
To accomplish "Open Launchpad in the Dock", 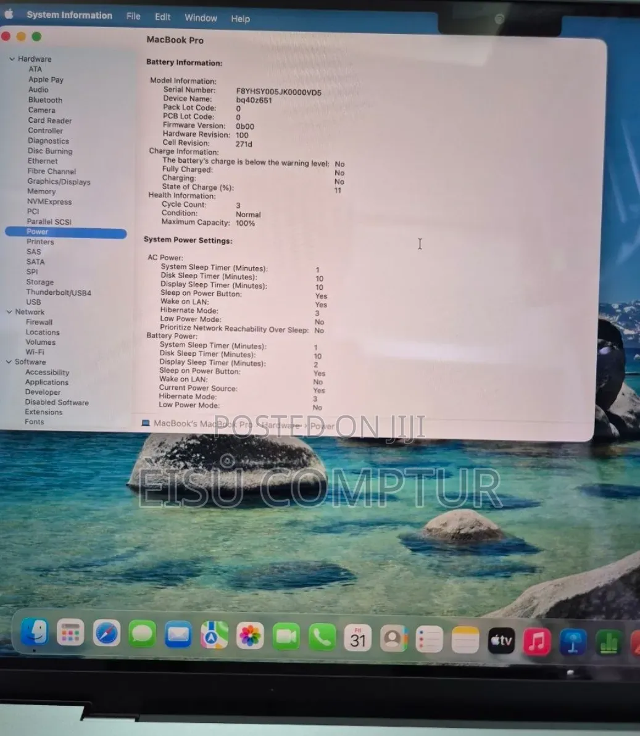I will coord(70,633).
